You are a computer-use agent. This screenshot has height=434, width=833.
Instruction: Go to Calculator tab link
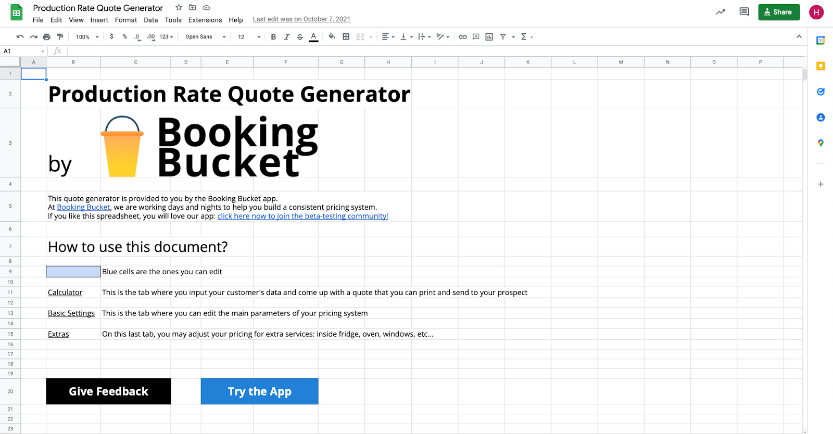click(65, 292)
